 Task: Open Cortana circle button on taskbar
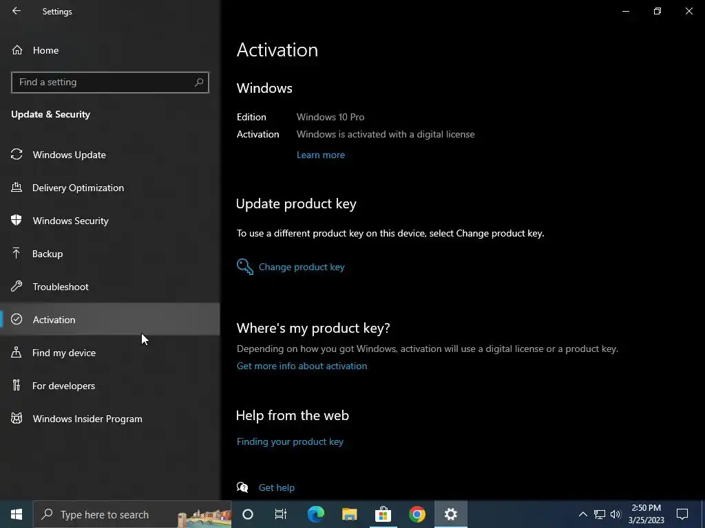click(x=248, y=514)
